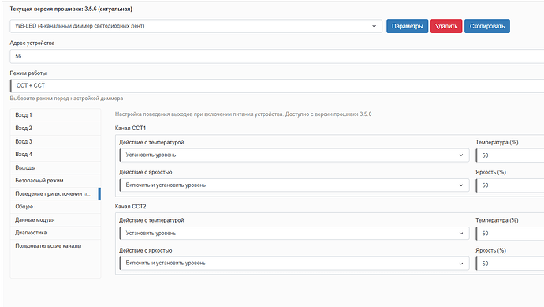Open the WB-LED device type dropdown
Viewport: 544px width, 307px height.
coord(196,26)
